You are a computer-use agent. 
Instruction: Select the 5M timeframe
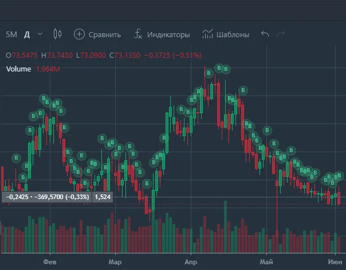tap(11, 34)
